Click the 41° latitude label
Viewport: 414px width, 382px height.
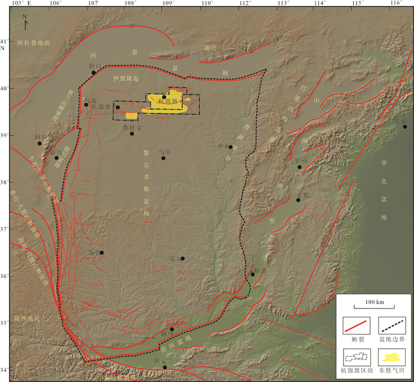pos(4,41)
